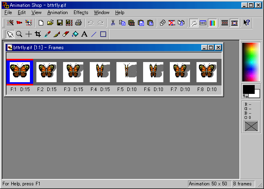264x189 pixels.
Task: Select frame F:6 butterfly thumbnail
Action: [153, 72]
